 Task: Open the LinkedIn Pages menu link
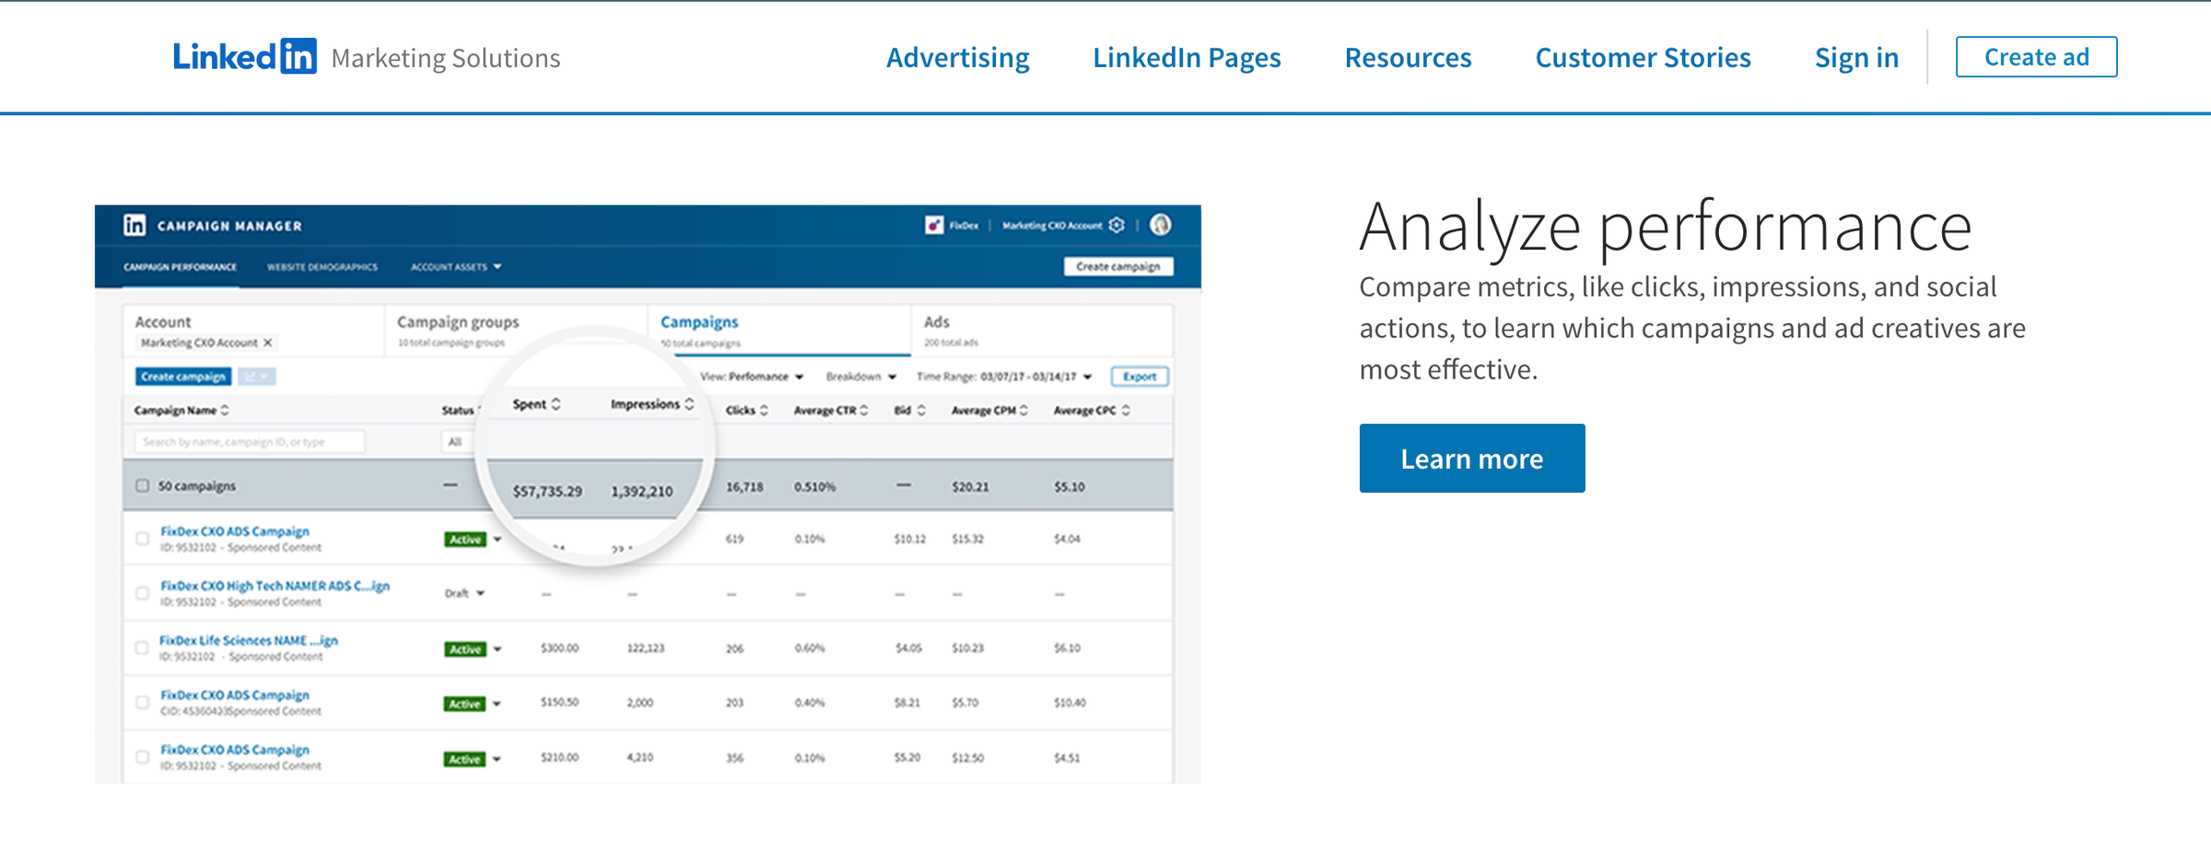tap(1187, 57)
